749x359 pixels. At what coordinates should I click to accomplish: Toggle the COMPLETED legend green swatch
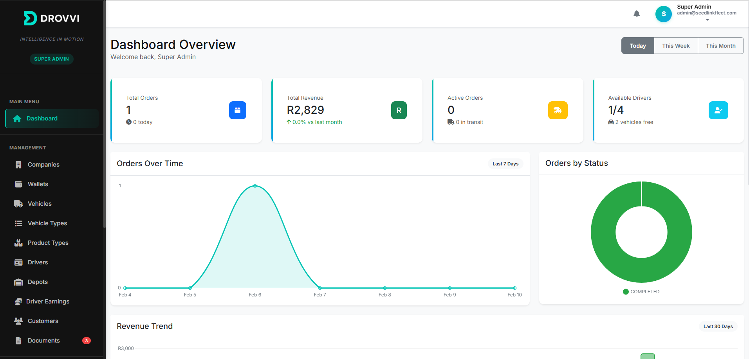tap(626, 292)
